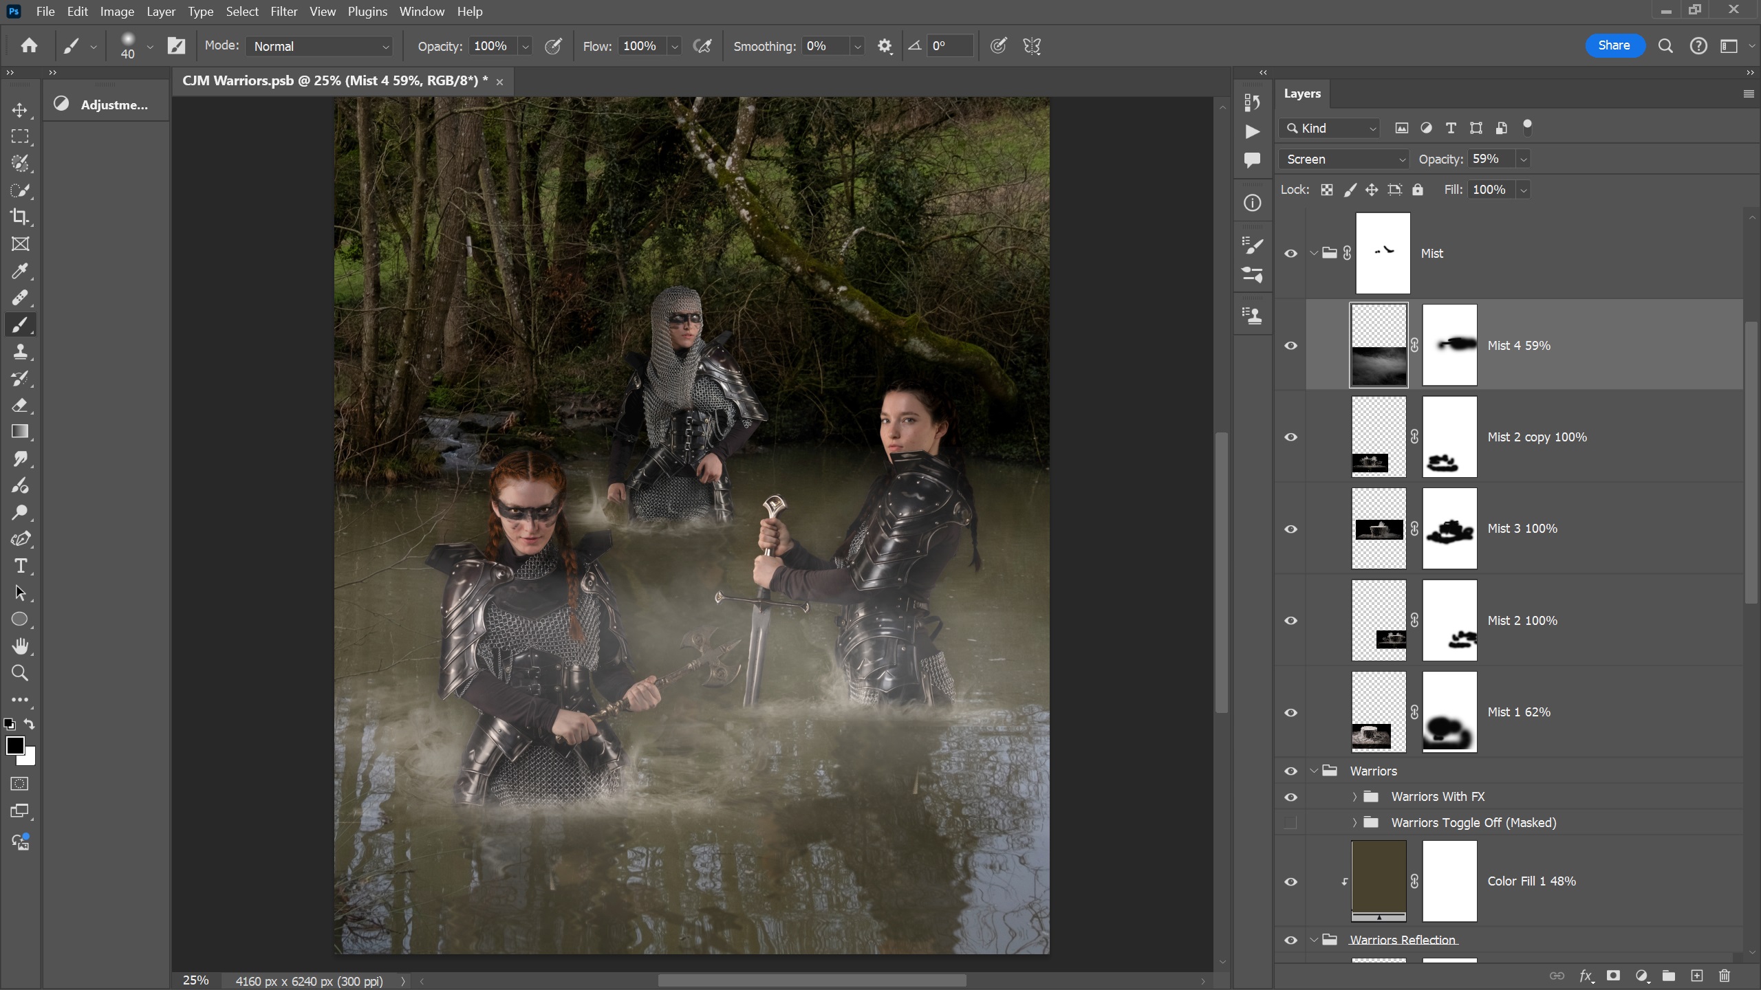The width and height of the screenshot is (1761, 990).
Task: Switch to the CJM Warriors.psb document tab
Action: click(x=335, y=81)
